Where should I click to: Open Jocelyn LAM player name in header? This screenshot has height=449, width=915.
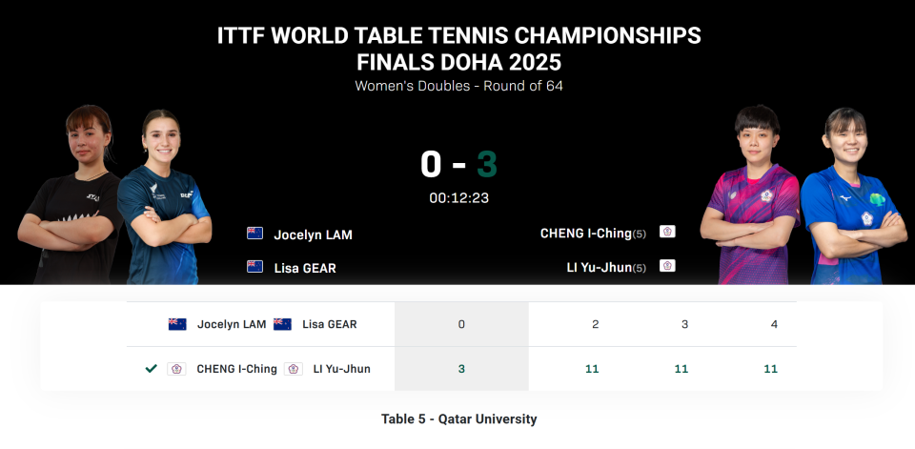tap(314, 235)
